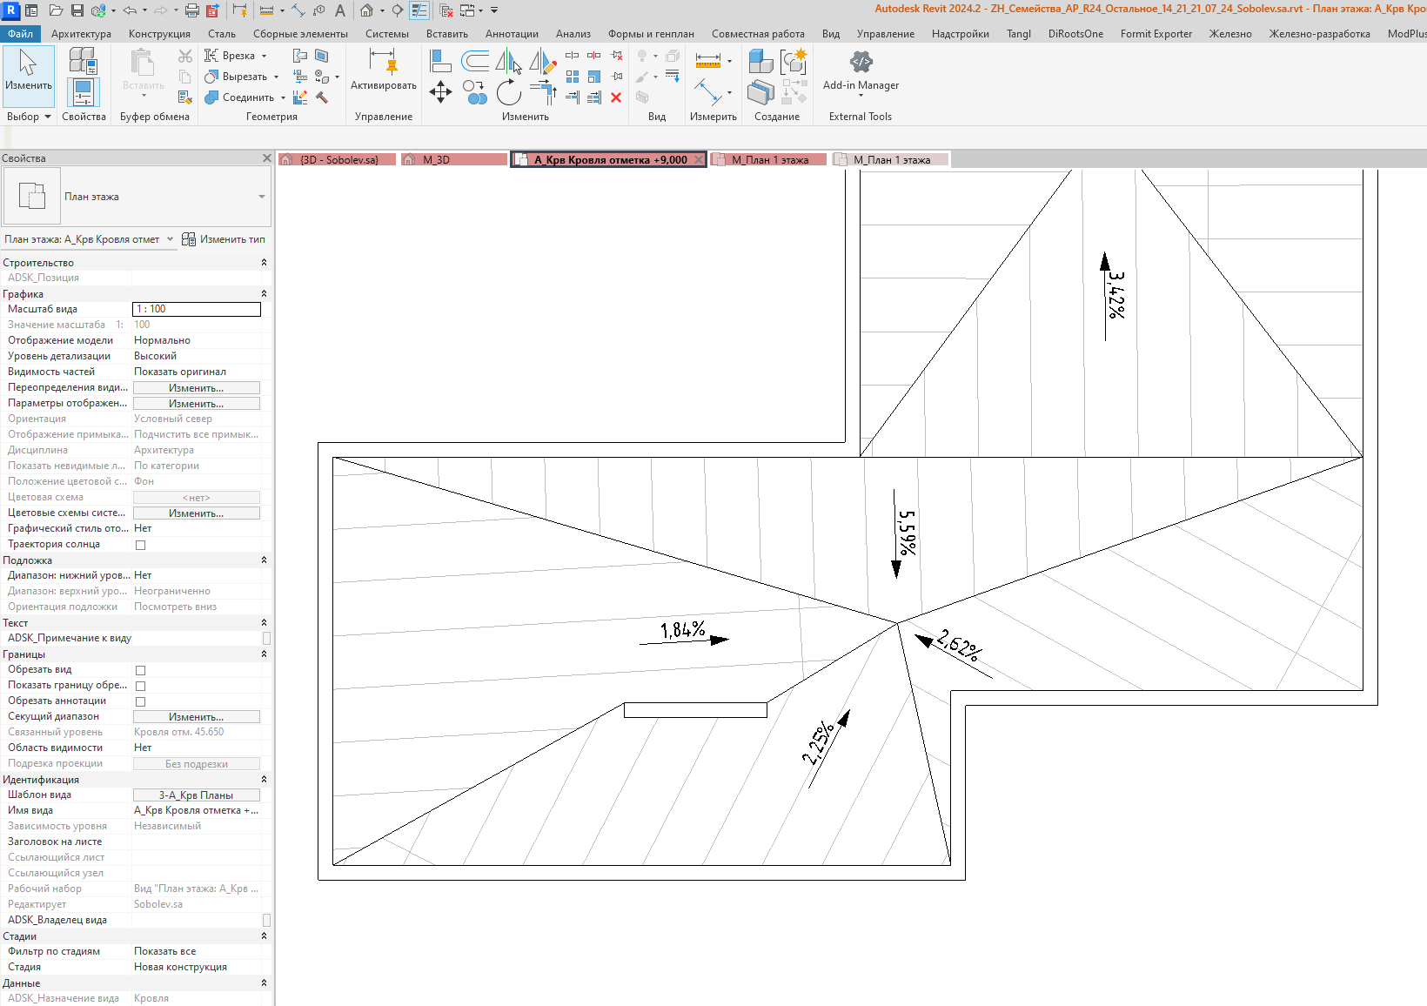
Task: Choose the Offset tool
Action: pos(475,60)
